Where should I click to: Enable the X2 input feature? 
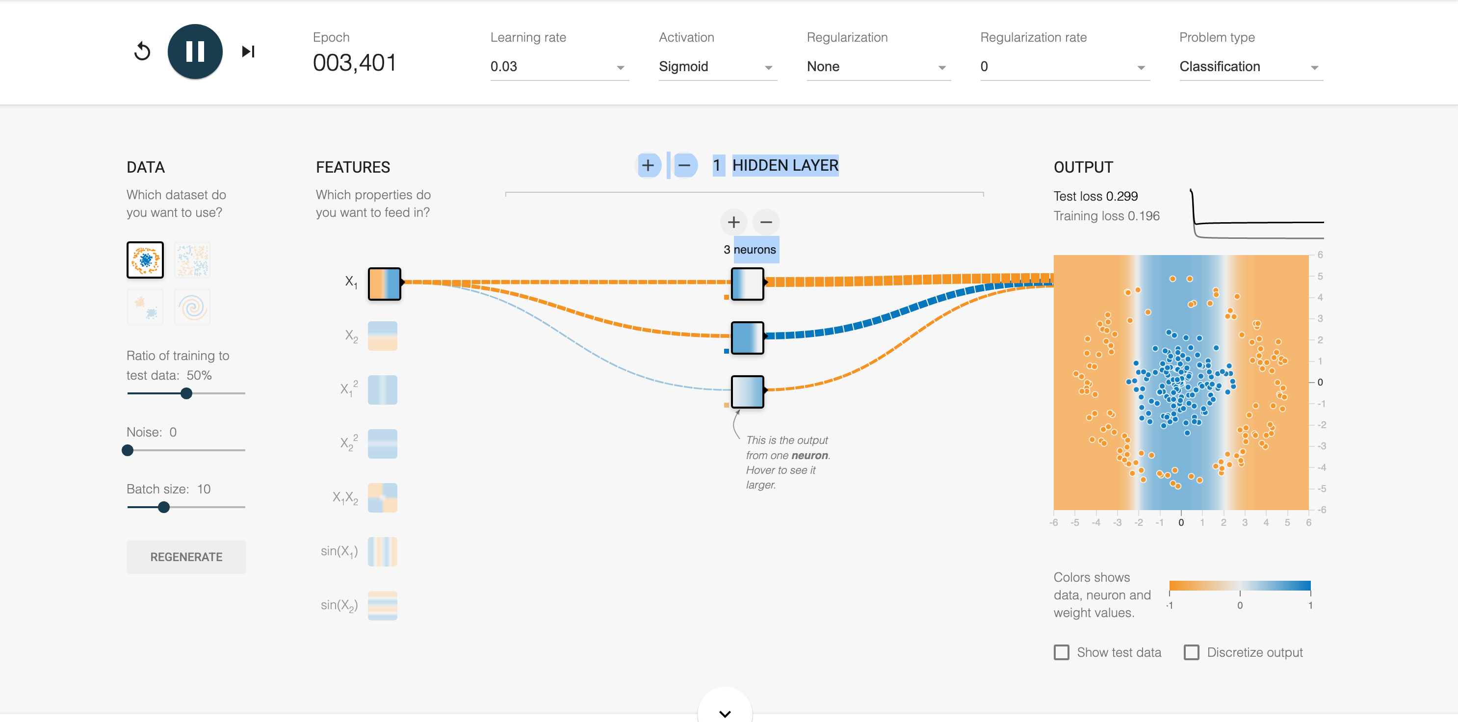click(x=383, y=336)
